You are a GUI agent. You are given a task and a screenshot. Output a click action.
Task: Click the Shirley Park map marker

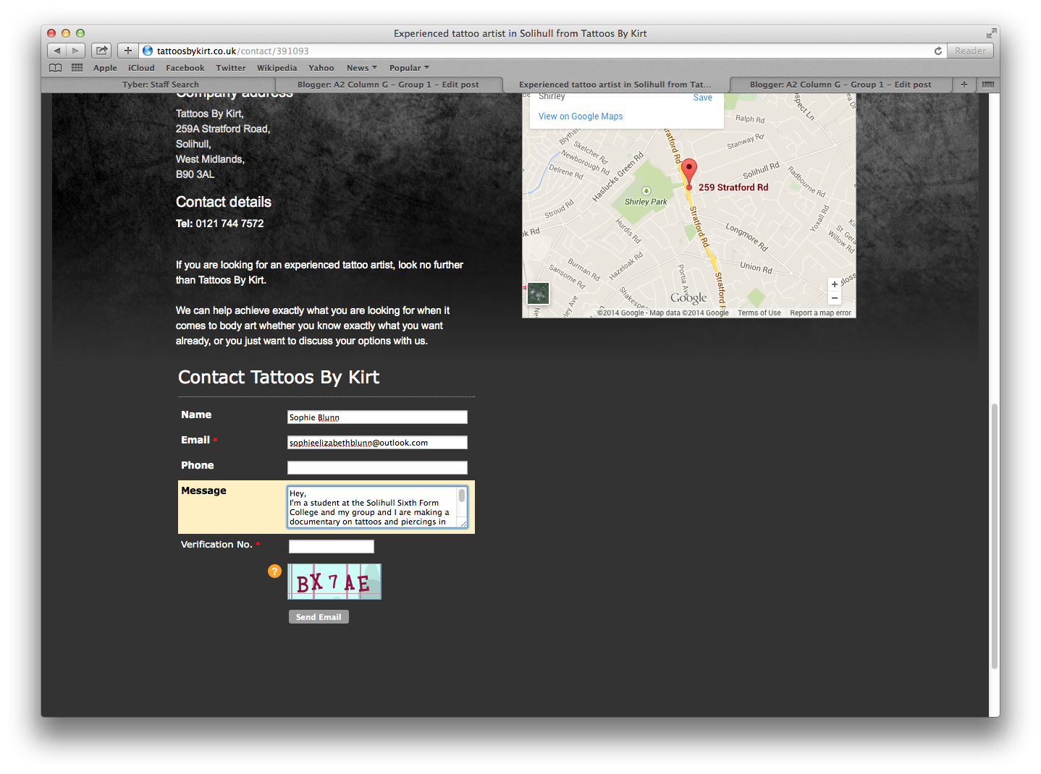[646, 191]
